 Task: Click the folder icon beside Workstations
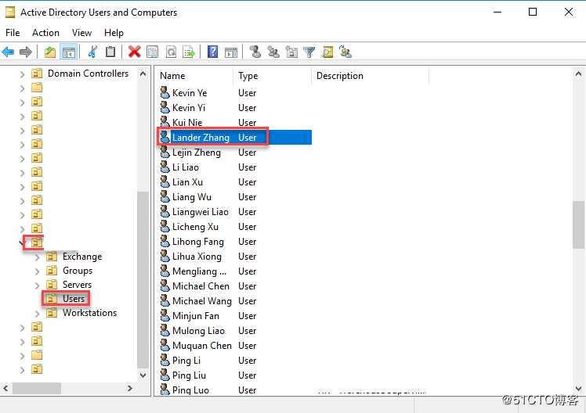click(x=52, y=313)
